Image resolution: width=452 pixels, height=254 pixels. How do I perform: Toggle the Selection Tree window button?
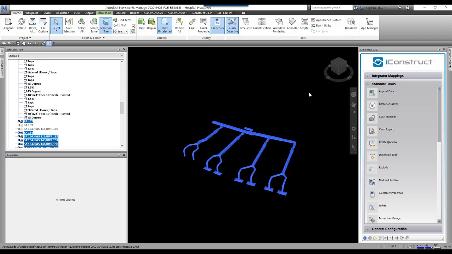[x=106, y=25]
